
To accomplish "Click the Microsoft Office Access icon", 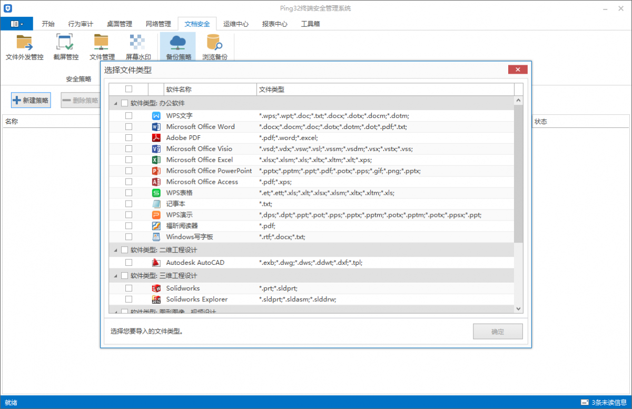I will (156, 182).
